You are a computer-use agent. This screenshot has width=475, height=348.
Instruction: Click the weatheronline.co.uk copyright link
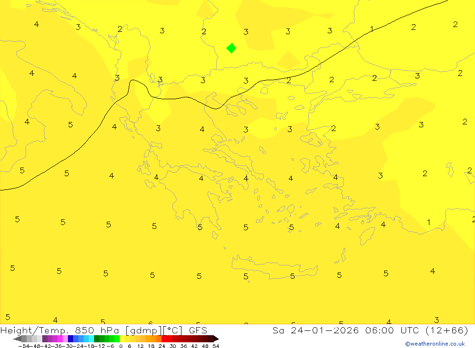(435, 344)
